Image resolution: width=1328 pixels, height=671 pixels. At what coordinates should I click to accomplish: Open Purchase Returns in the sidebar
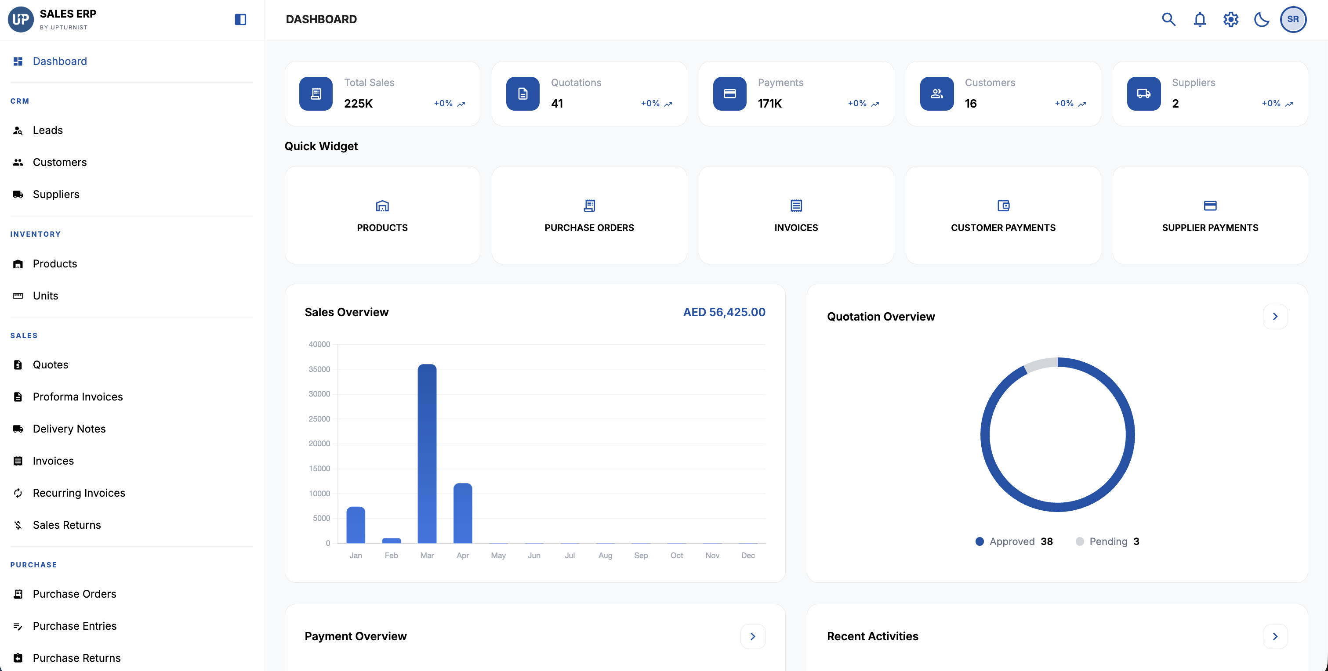point(131,658)
